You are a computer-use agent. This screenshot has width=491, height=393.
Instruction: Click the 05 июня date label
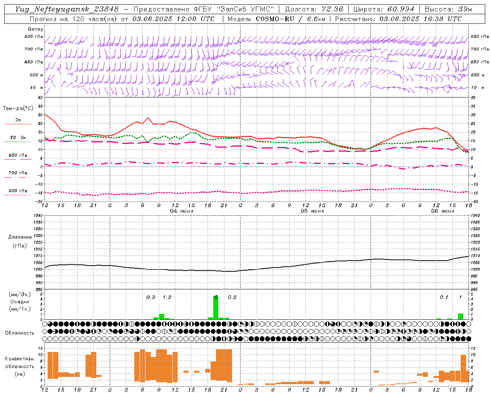click(312, 211)
